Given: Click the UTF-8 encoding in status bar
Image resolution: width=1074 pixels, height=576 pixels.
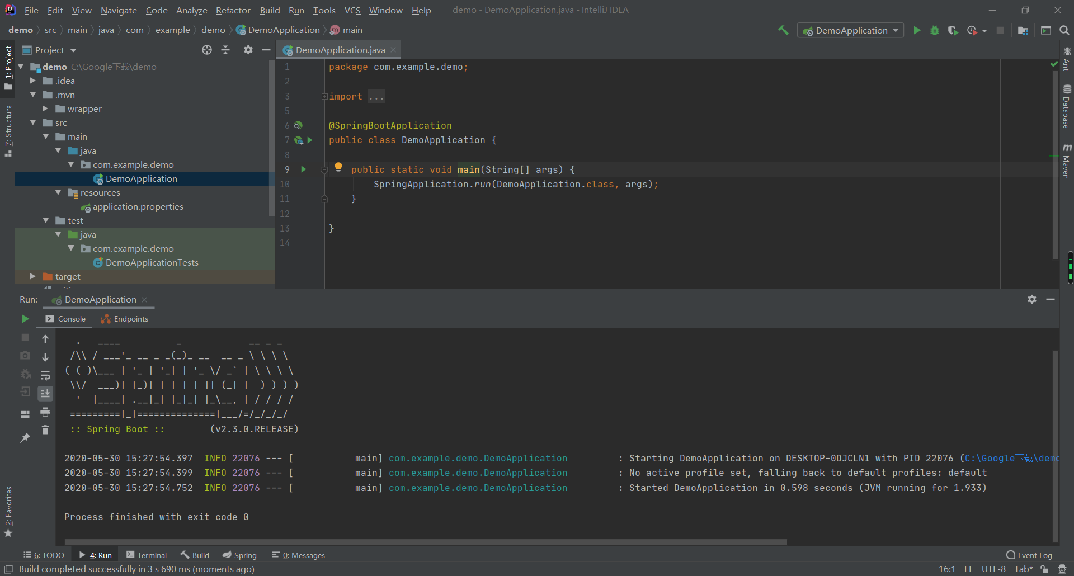Looking at the screenshot, I should 993,569.
